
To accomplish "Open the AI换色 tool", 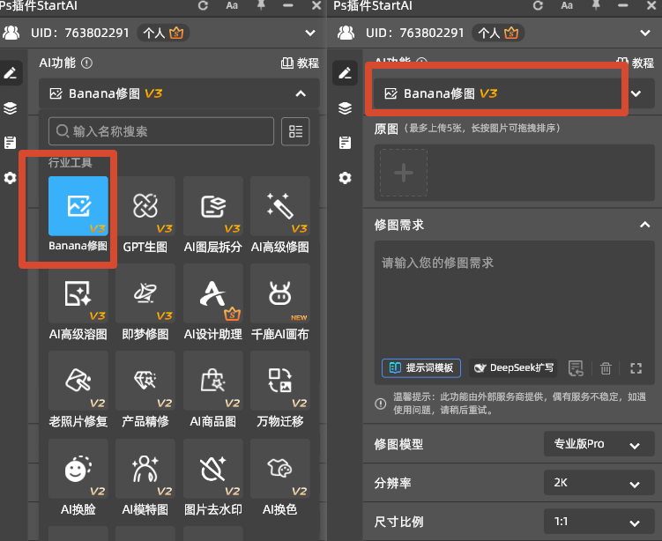I will [x=280, y=469].
